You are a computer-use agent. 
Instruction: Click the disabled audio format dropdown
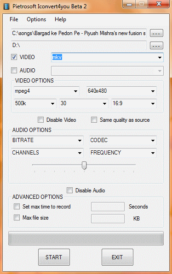tap(107, 71)
